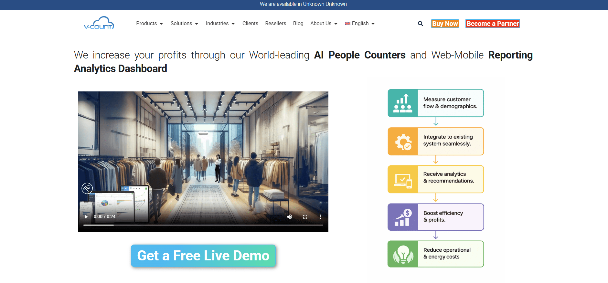Click the V-Count cloud logo
The image size is (608, 283).
coord(99,23)
